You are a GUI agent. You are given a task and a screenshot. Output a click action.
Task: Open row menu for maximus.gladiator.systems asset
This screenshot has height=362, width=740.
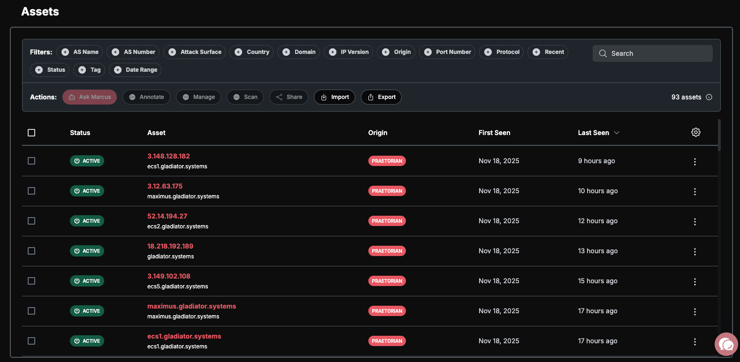(695, 312)
